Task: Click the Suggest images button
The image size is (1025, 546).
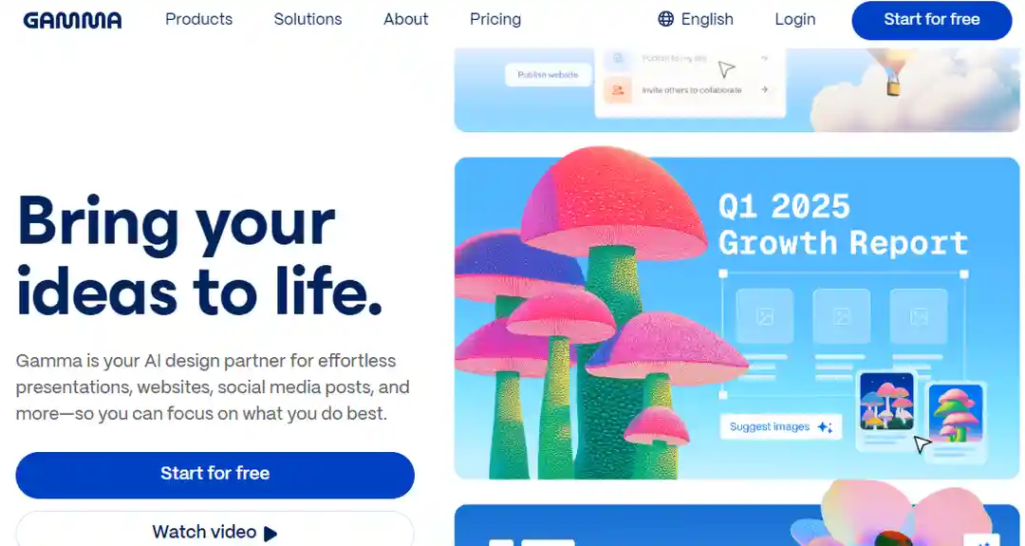Action: tap(781, 427)
